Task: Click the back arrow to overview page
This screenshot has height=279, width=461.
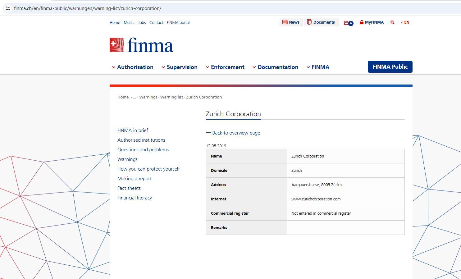Action: [x=208, y=133]
